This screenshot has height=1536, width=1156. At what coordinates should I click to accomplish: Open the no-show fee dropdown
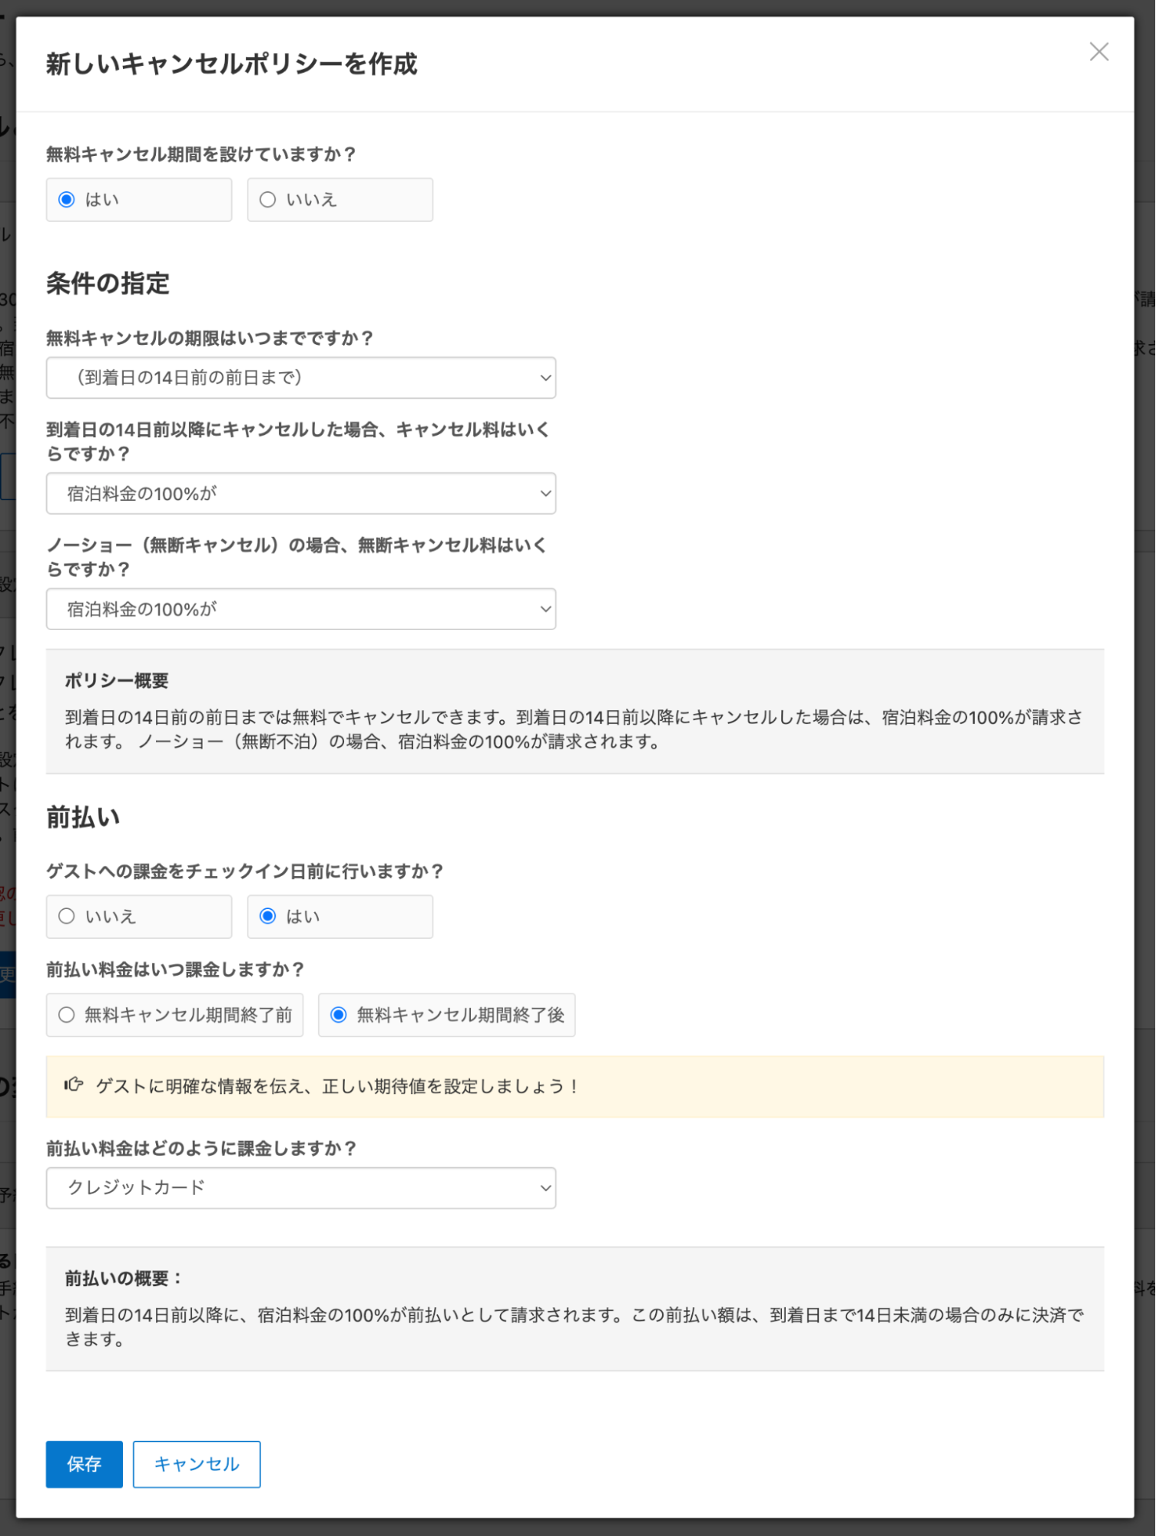tap(300, 609)
